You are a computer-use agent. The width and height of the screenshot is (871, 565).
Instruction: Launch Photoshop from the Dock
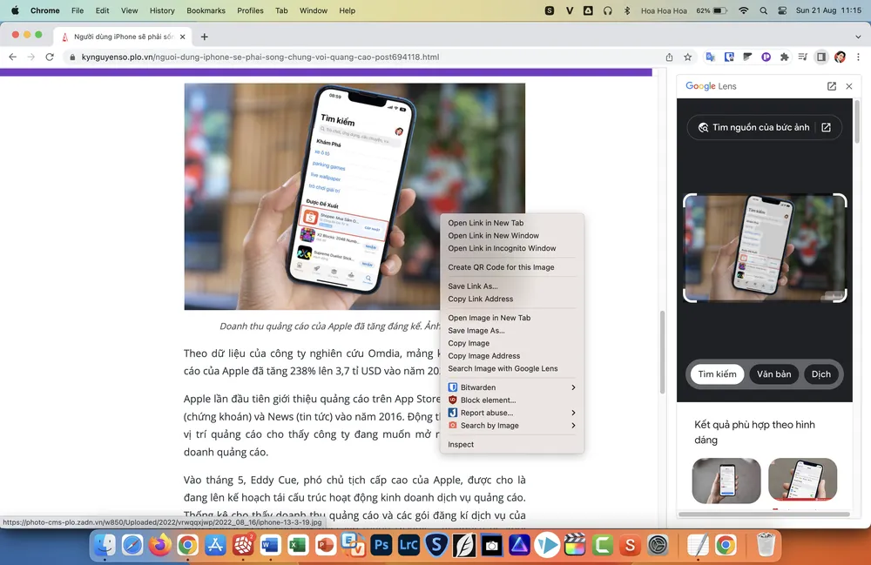pyautogui.click(x=381, y=546)
